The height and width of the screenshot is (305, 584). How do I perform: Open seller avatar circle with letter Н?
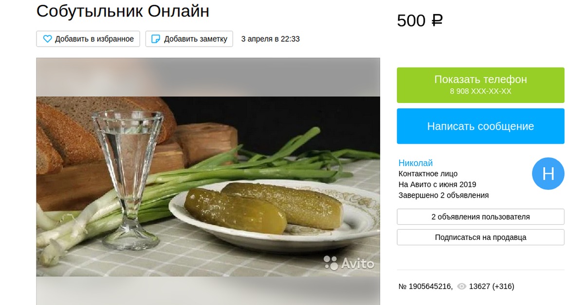pyautogui.click(x=548, y=173)
